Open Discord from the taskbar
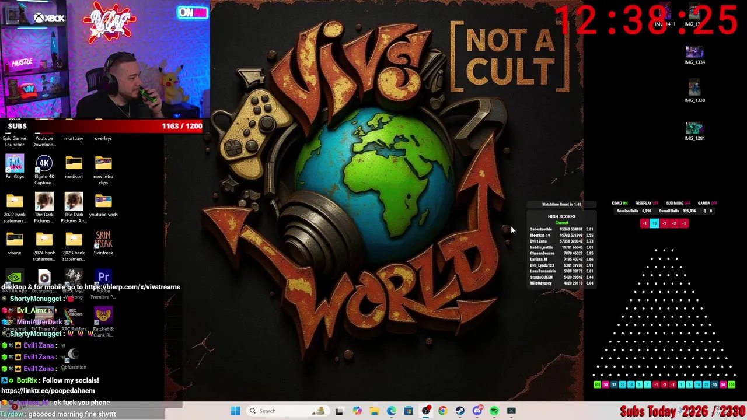This screenshot has height=420, width=747. tap(477, 411)
